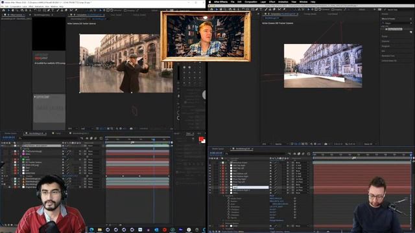Select the Type tool in left window
This screenshot has width=415, height=233.
(53, 10)
